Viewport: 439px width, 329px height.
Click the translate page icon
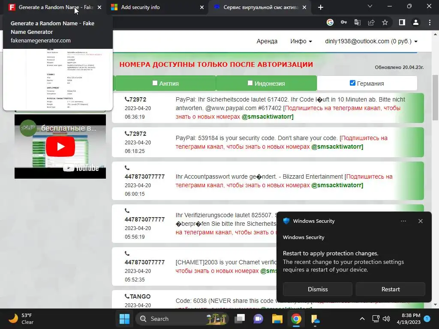click(x=358, y=22)
